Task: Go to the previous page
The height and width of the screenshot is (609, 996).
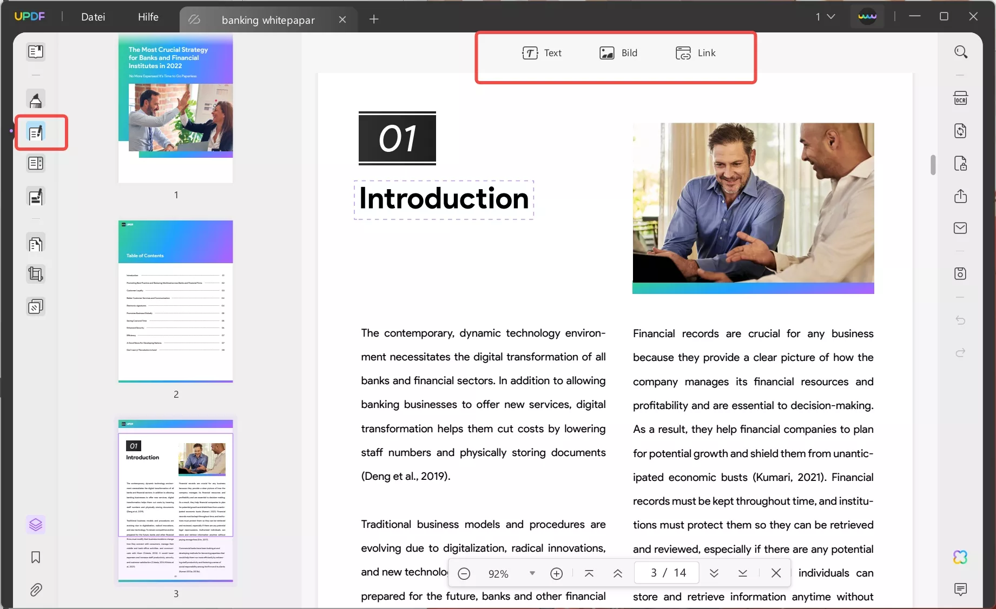Action: pos(618,573)
